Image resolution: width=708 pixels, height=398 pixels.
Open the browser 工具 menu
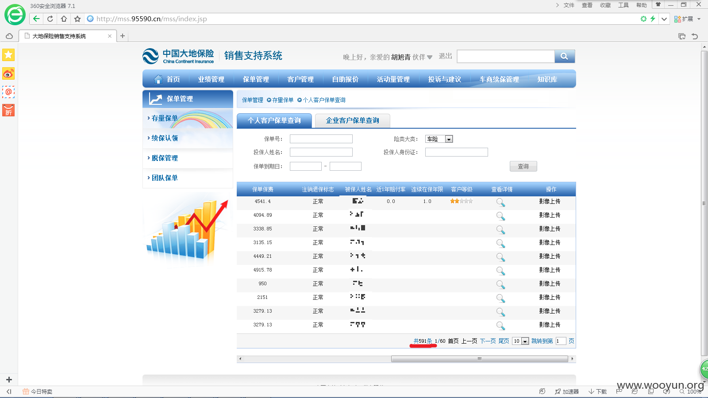click(x=623, y=5)
